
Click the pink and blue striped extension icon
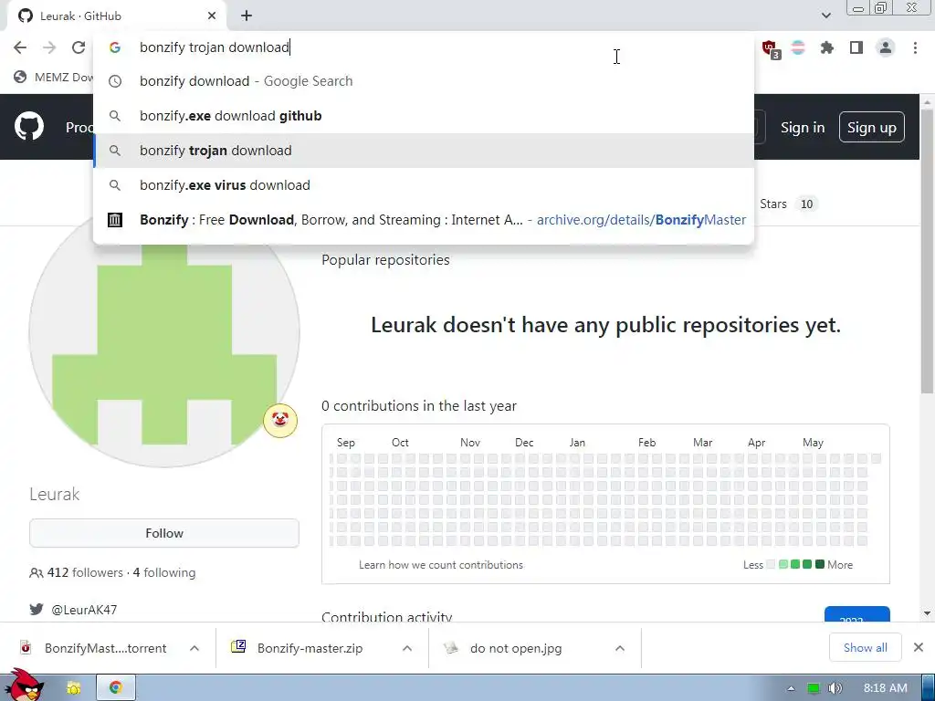coord(798,47)
